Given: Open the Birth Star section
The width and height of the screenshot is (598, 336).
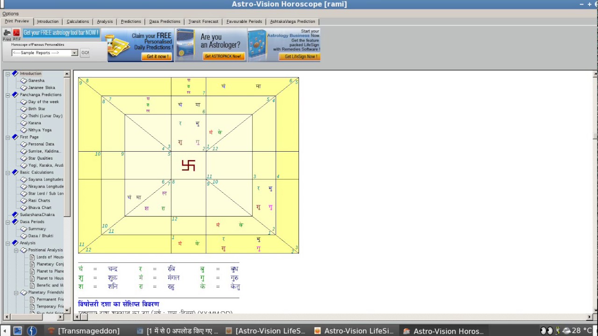Looking at the screenshot, I should click(36, 109).
